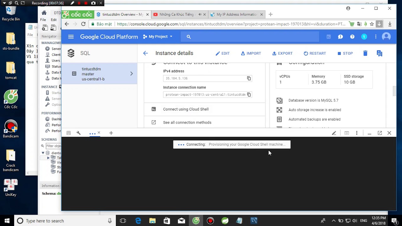Click the Workbench Filter objects field
This screenshot has height=226, width=402.
tap(53, 146)
